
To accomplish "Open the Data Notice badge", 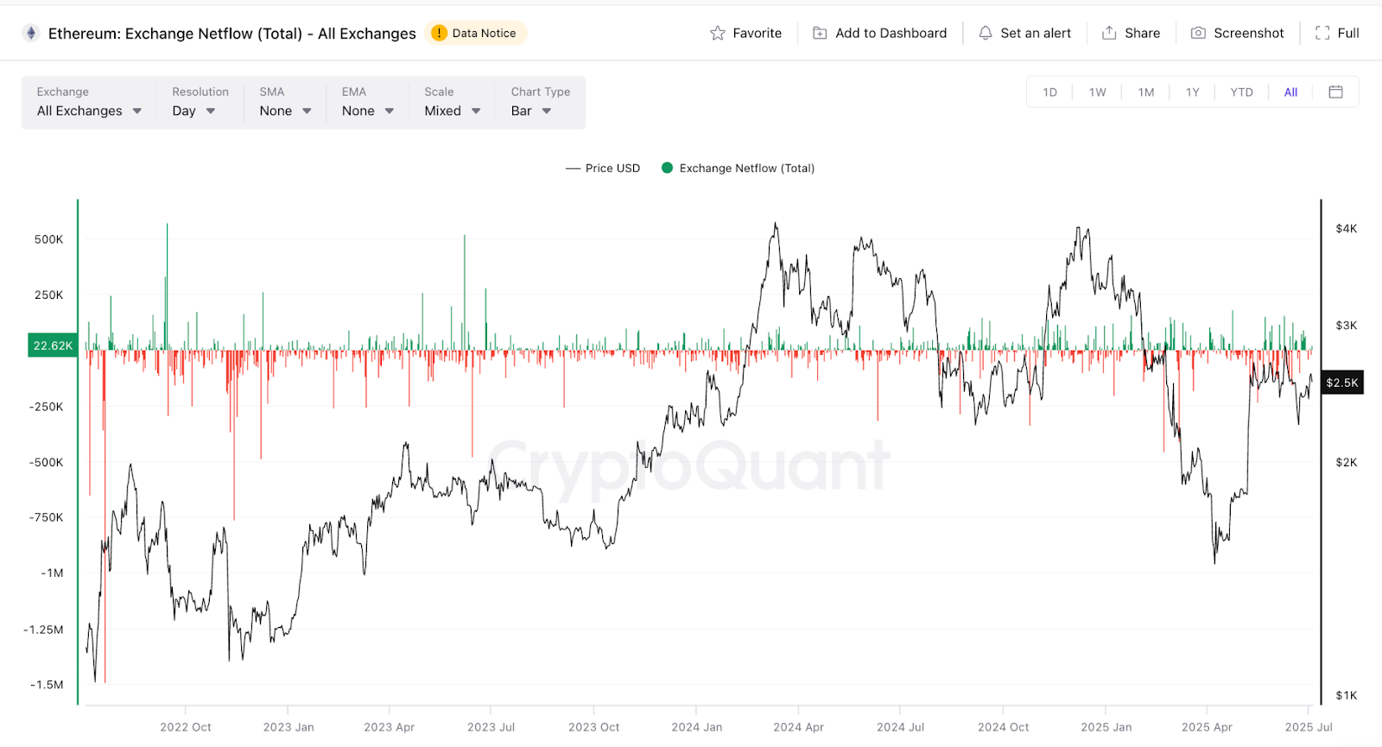I will coord(476,33).
